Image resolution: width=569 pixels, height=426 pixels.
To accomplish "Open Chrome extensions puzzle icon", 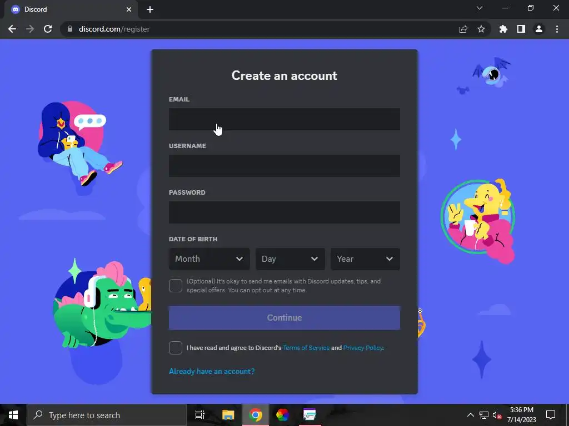I will [503, 29].
